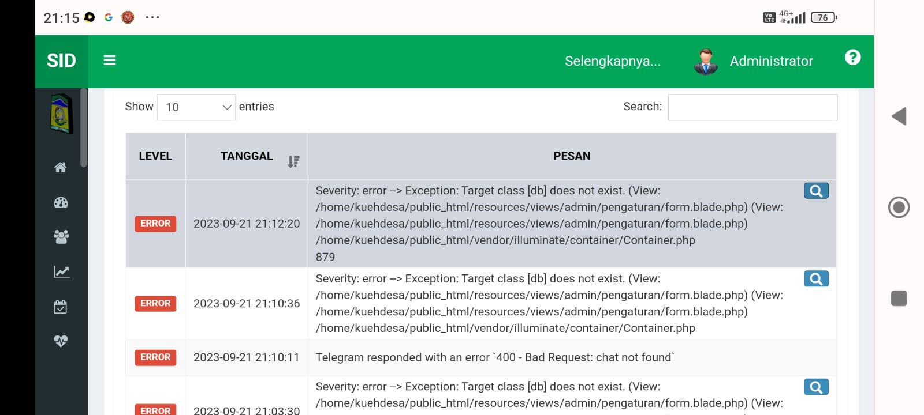Click inside the Search input field
Viewport: 924px width, 415px height.
coord(752,107)
